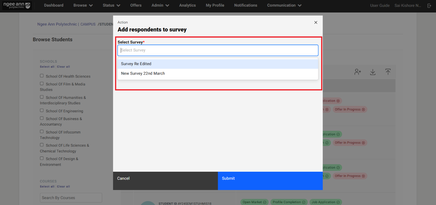Click the Ngee Ann Polytechnic logo
The width and height of the screenshot is (436, 205).
(17, 5)
